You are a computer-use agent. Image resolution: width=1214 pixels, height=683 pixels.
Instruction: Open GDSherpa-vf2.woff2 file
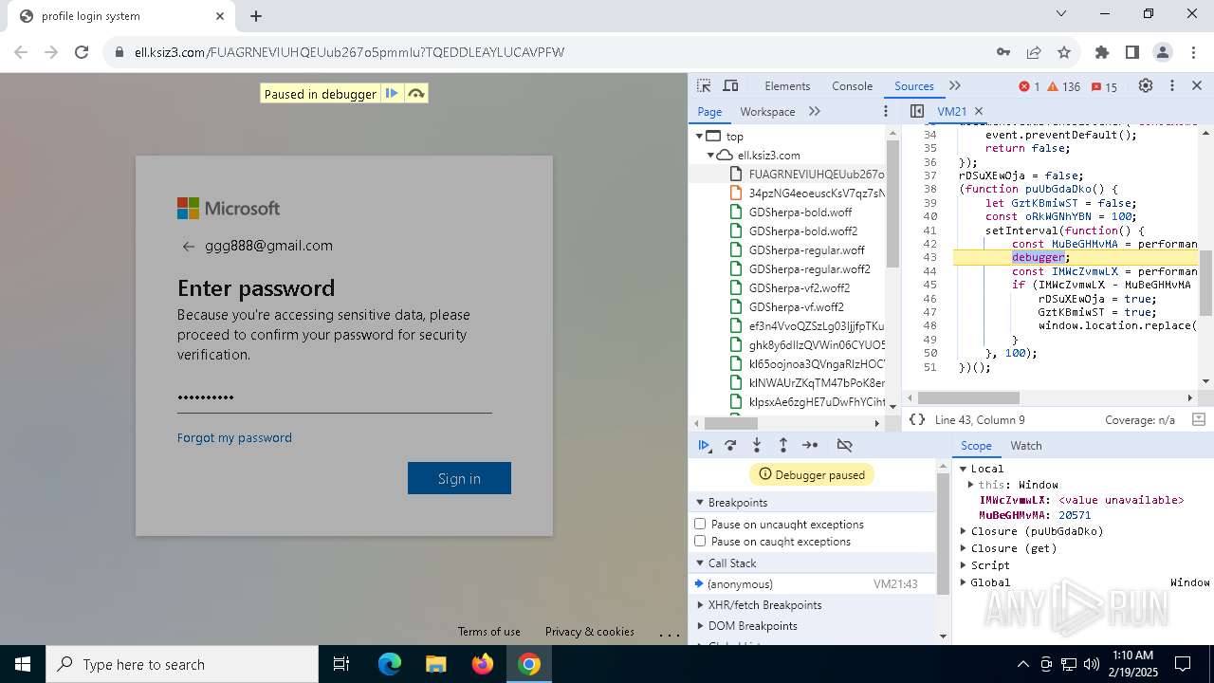point(800,288)
